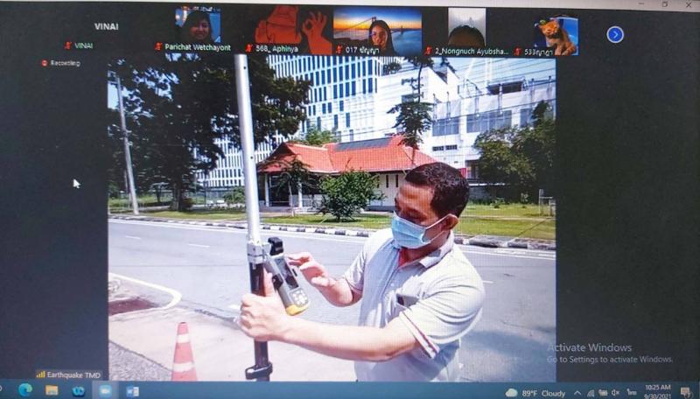Screen dimensions: 700x399
Task: Open the 10:25 AM clock and calendar
Action: [657, 391]
